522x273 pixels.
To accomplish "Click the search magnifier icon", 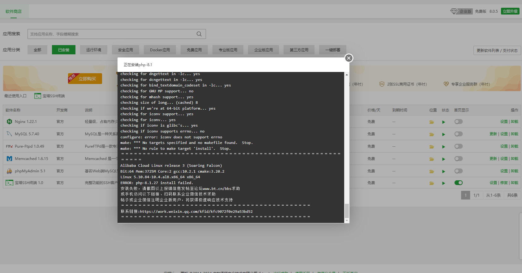I will [x=199, y=34].
